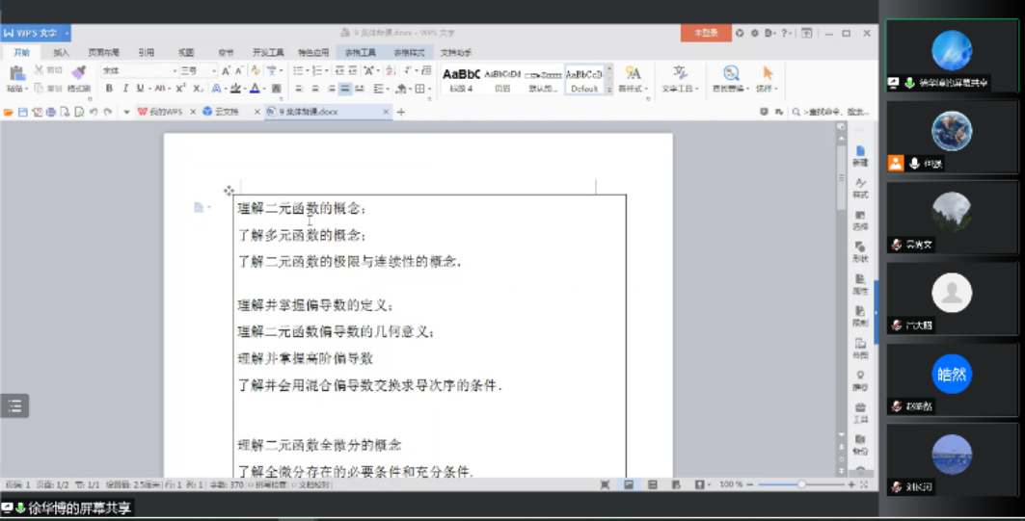The height and width of the screenshot is (521, 1025).
Task: Toggle justified text alignment
Action: pyautogui.click(x=344, y=89)
